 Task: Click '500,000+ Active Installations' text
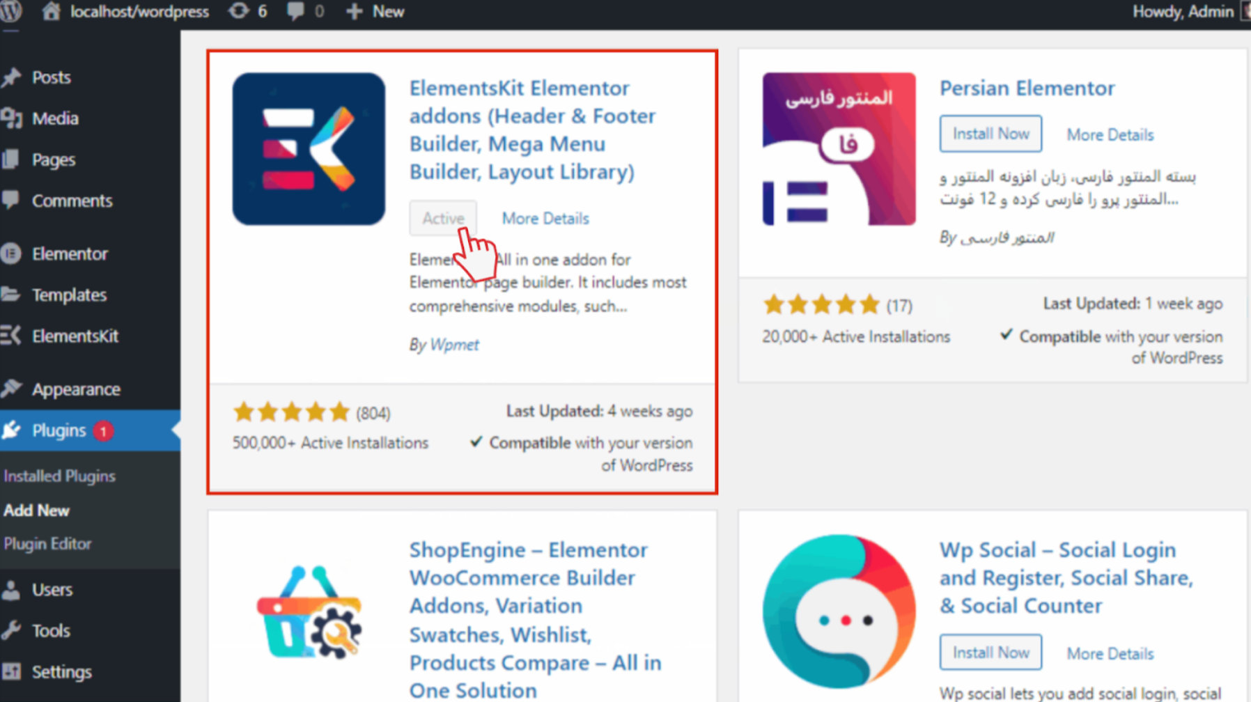point(330,443)
